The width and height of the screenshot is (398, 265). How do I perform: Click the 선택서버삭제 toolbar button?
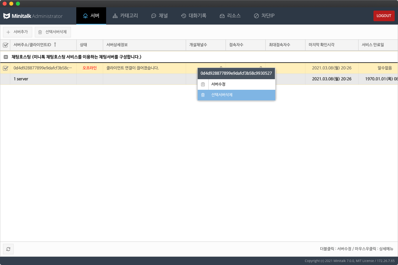pos(53,32)
